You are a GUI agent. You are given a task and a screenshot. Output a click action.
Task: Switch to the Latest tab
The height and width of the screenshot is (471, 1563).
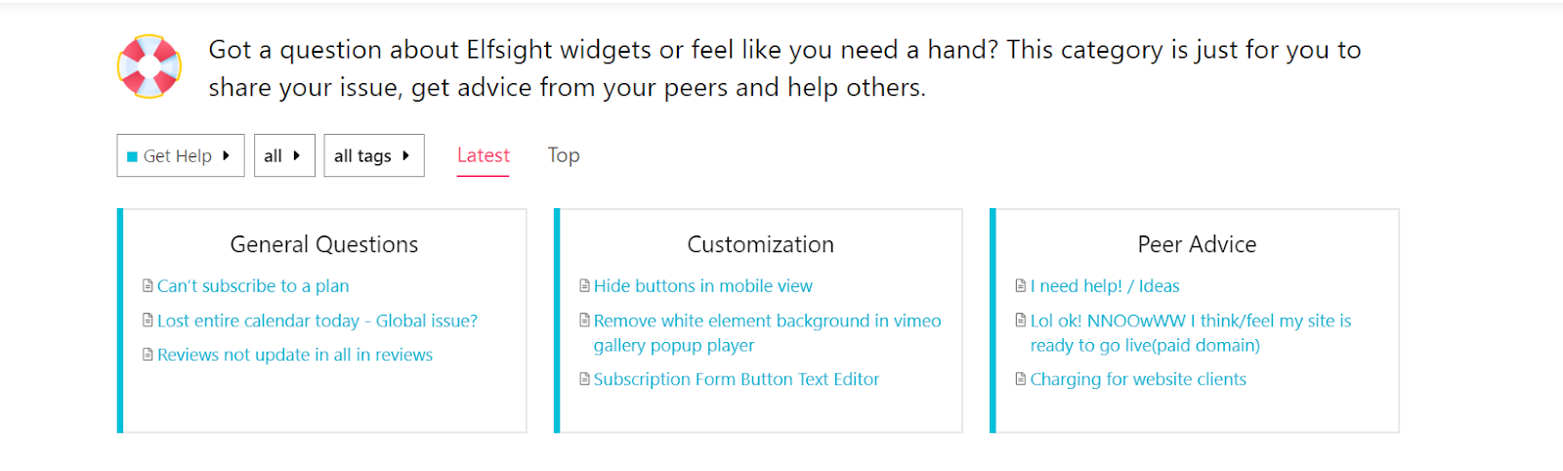(484, 155)
